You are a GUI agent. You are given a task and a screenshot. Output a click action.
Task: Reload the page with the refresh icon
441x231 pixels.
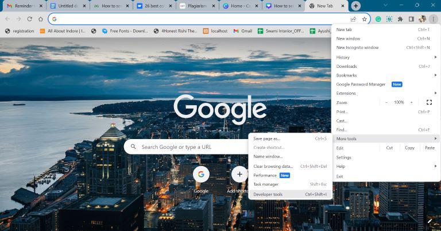29,19
